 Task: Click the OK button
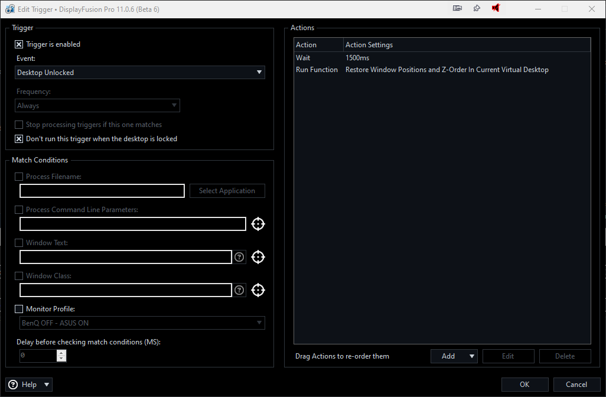(x=524, y=385)
